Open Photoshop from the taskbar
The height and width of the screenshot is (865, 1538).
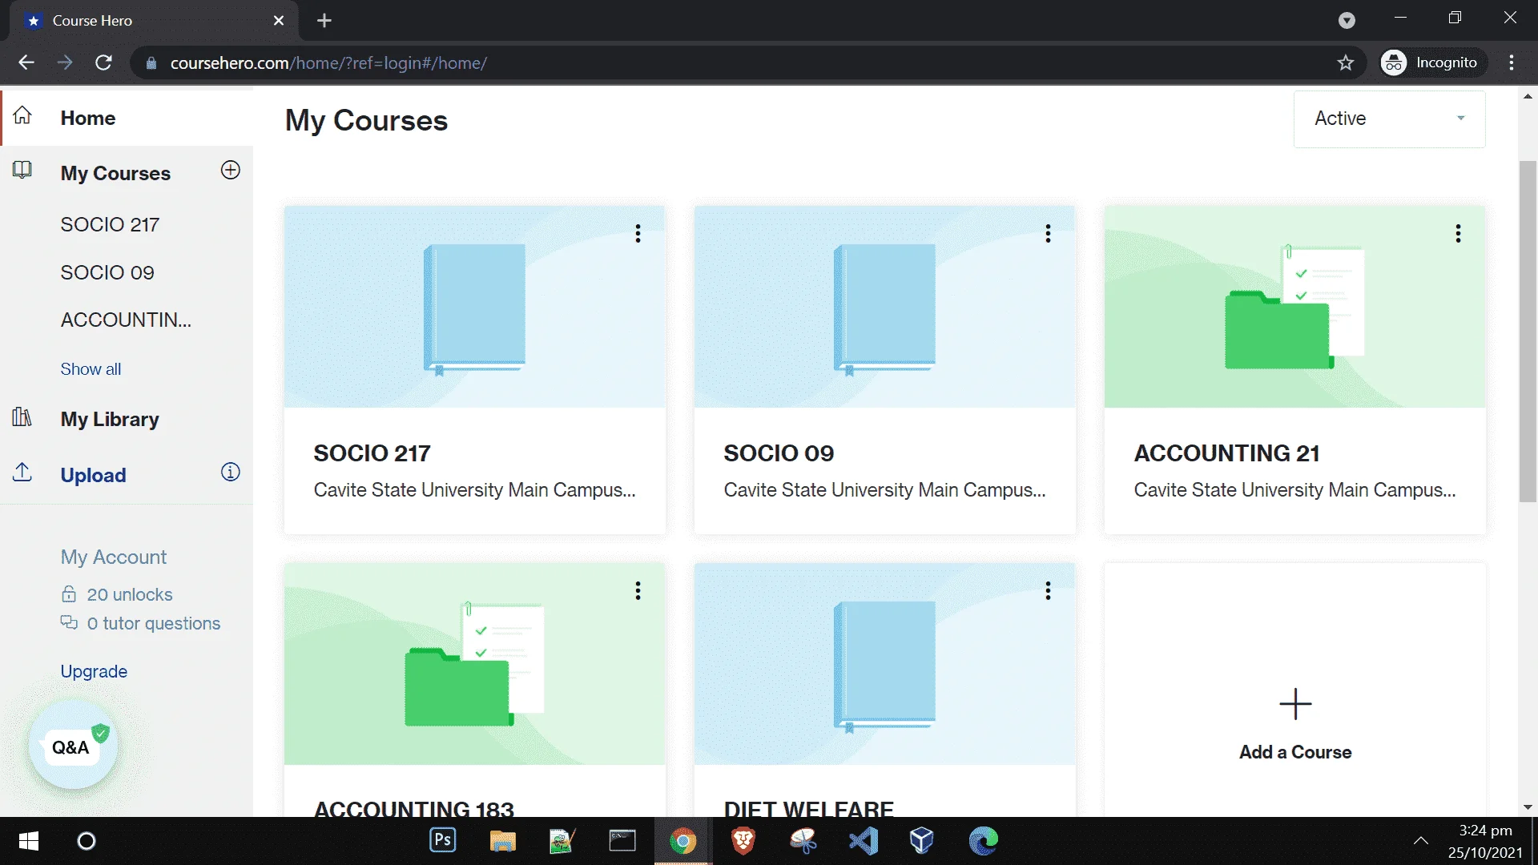(x=443, y=840)
